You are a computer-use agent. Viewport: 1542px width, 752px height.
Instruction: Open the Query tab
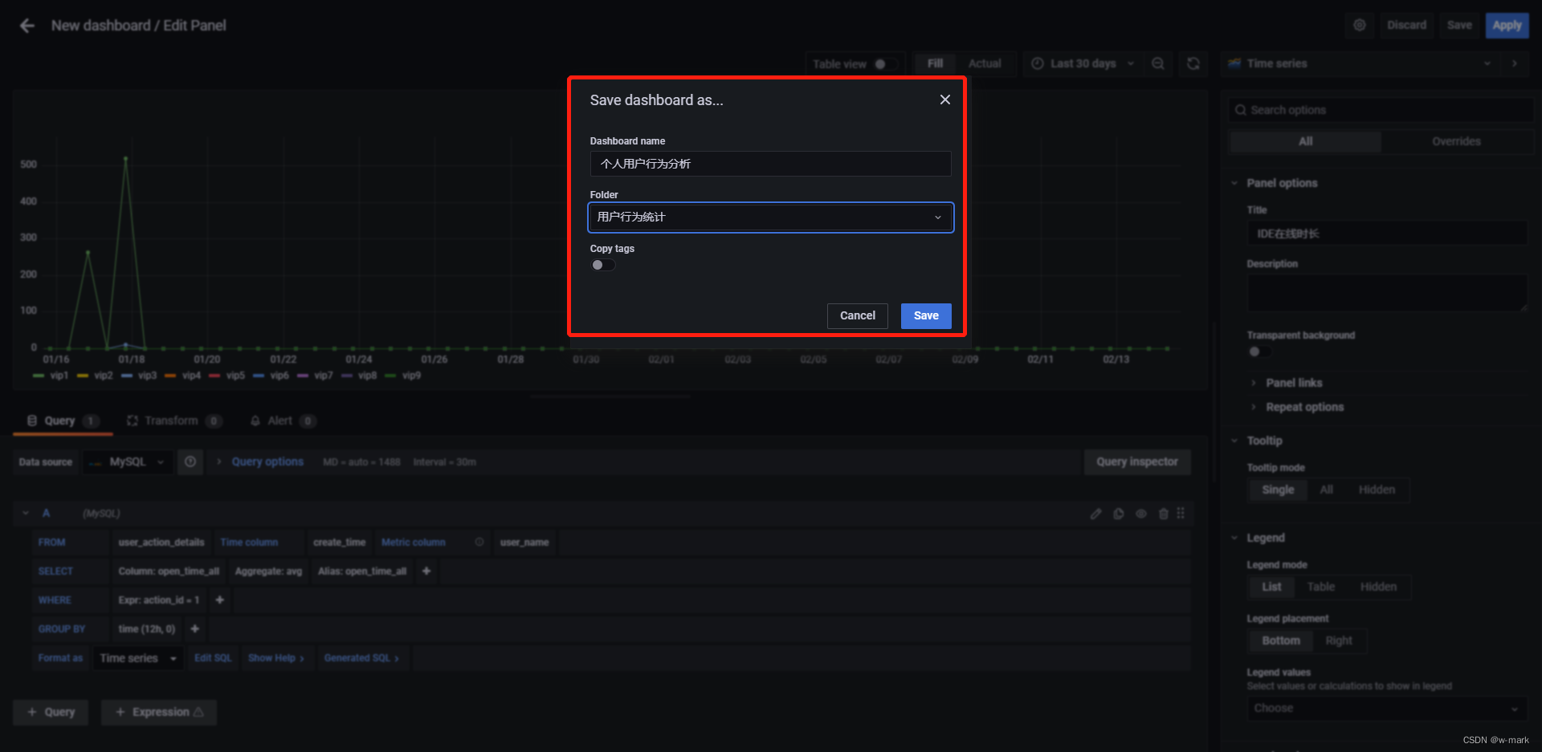(63, 421)
